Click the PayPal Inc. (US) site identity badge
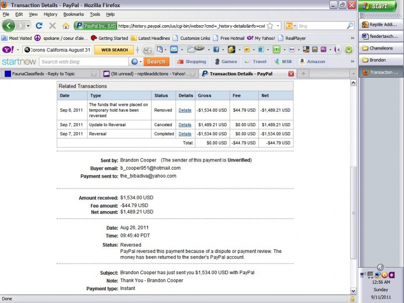This screenshot has height=303, width=404. coord(95,26)
